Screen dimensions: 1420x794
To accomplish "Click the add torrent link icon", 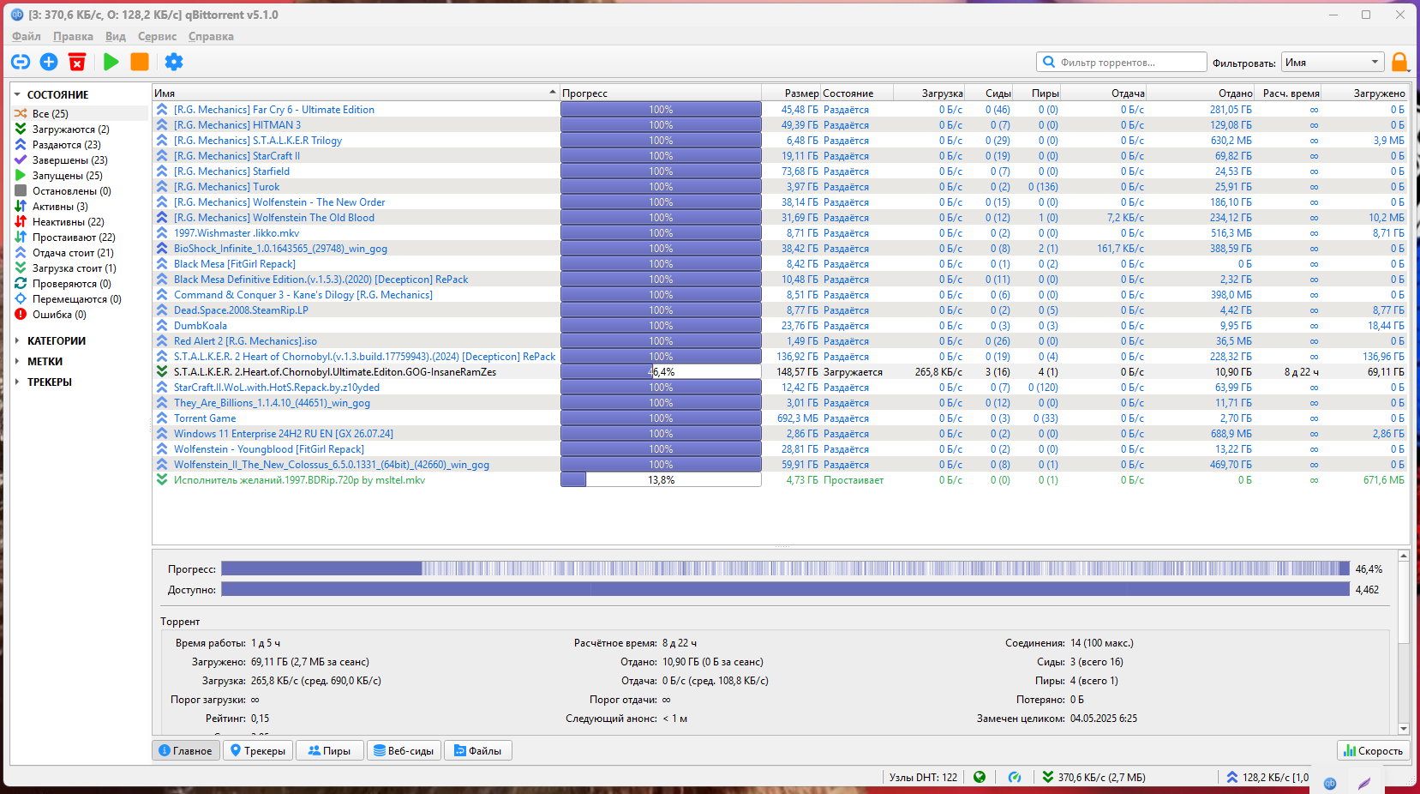I will 21,62.
